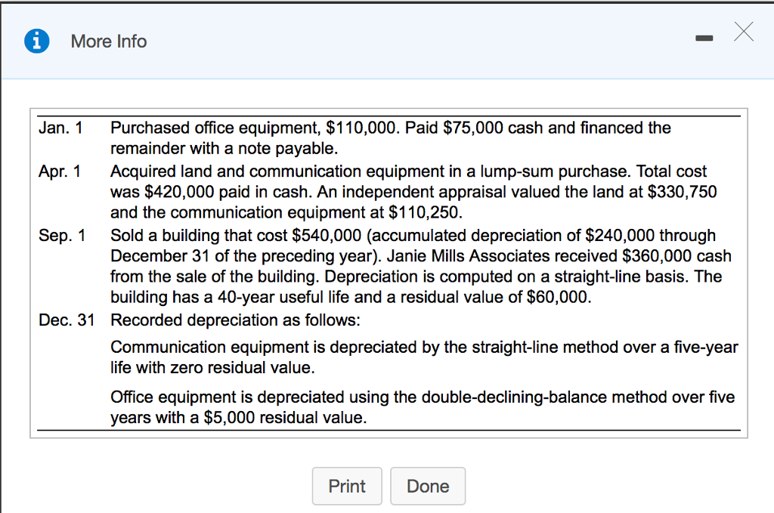The image size is (774, 513).
Task: Click inside the transactions table area
Action: click(387, 272)
